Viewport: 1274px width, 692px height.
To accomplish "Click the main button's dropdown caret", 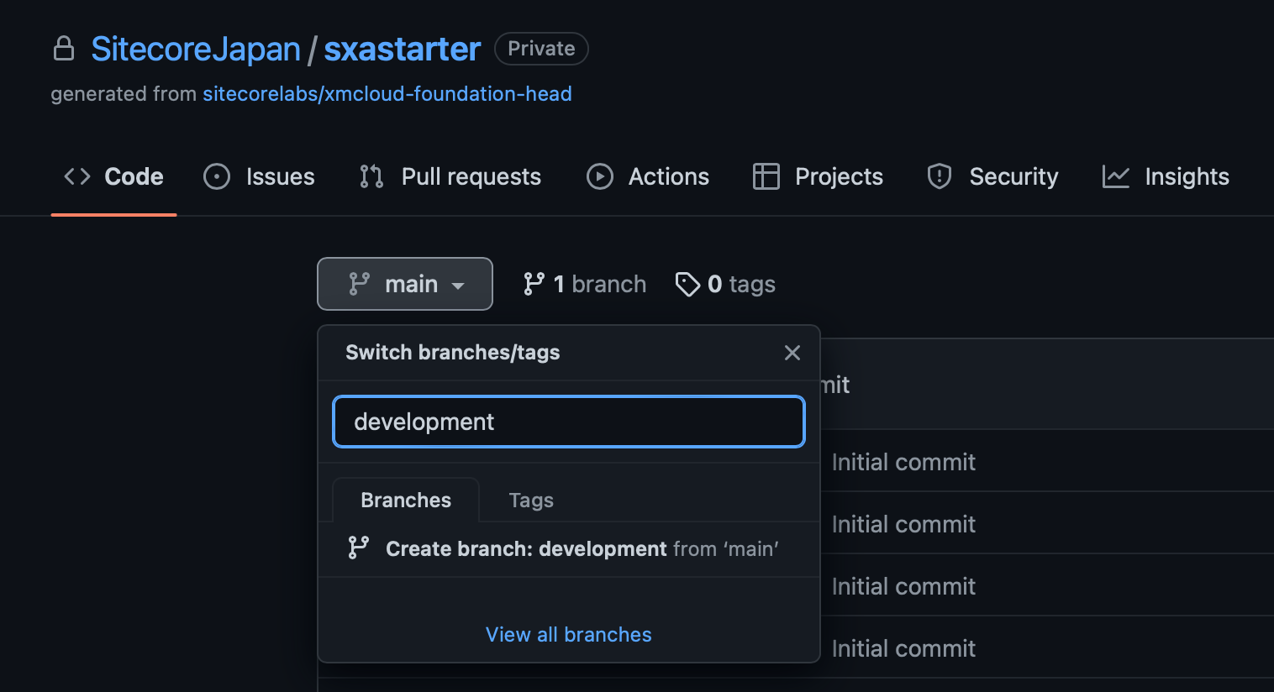I will (458, 286).
